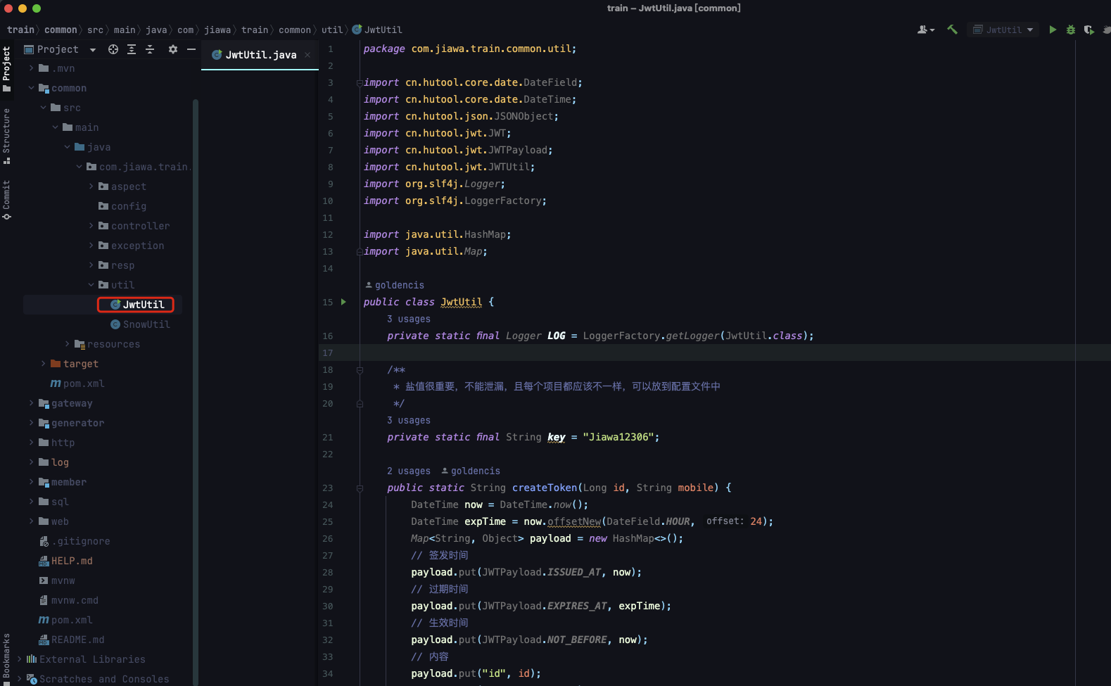This screenshot has width=1111, height=686.
Task: Open the JwtUtil run configuration dropdown
Action: pos(1003,30)
